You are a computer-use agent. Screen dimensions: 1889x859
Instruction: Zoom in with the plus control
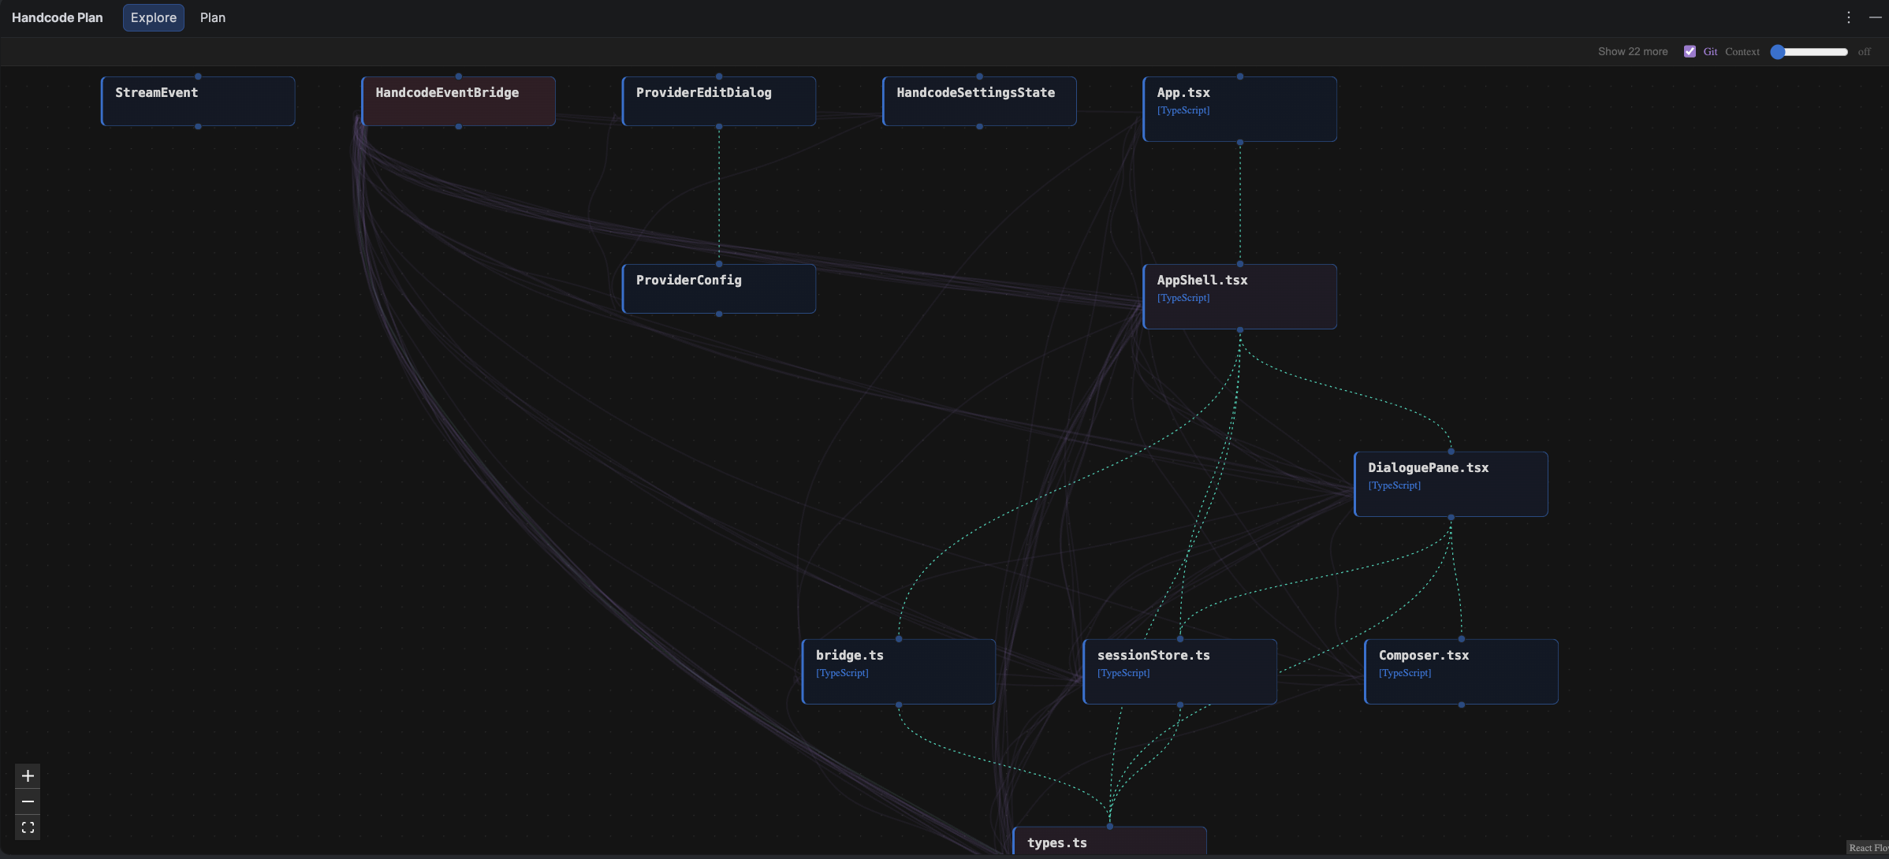point(28,776)
